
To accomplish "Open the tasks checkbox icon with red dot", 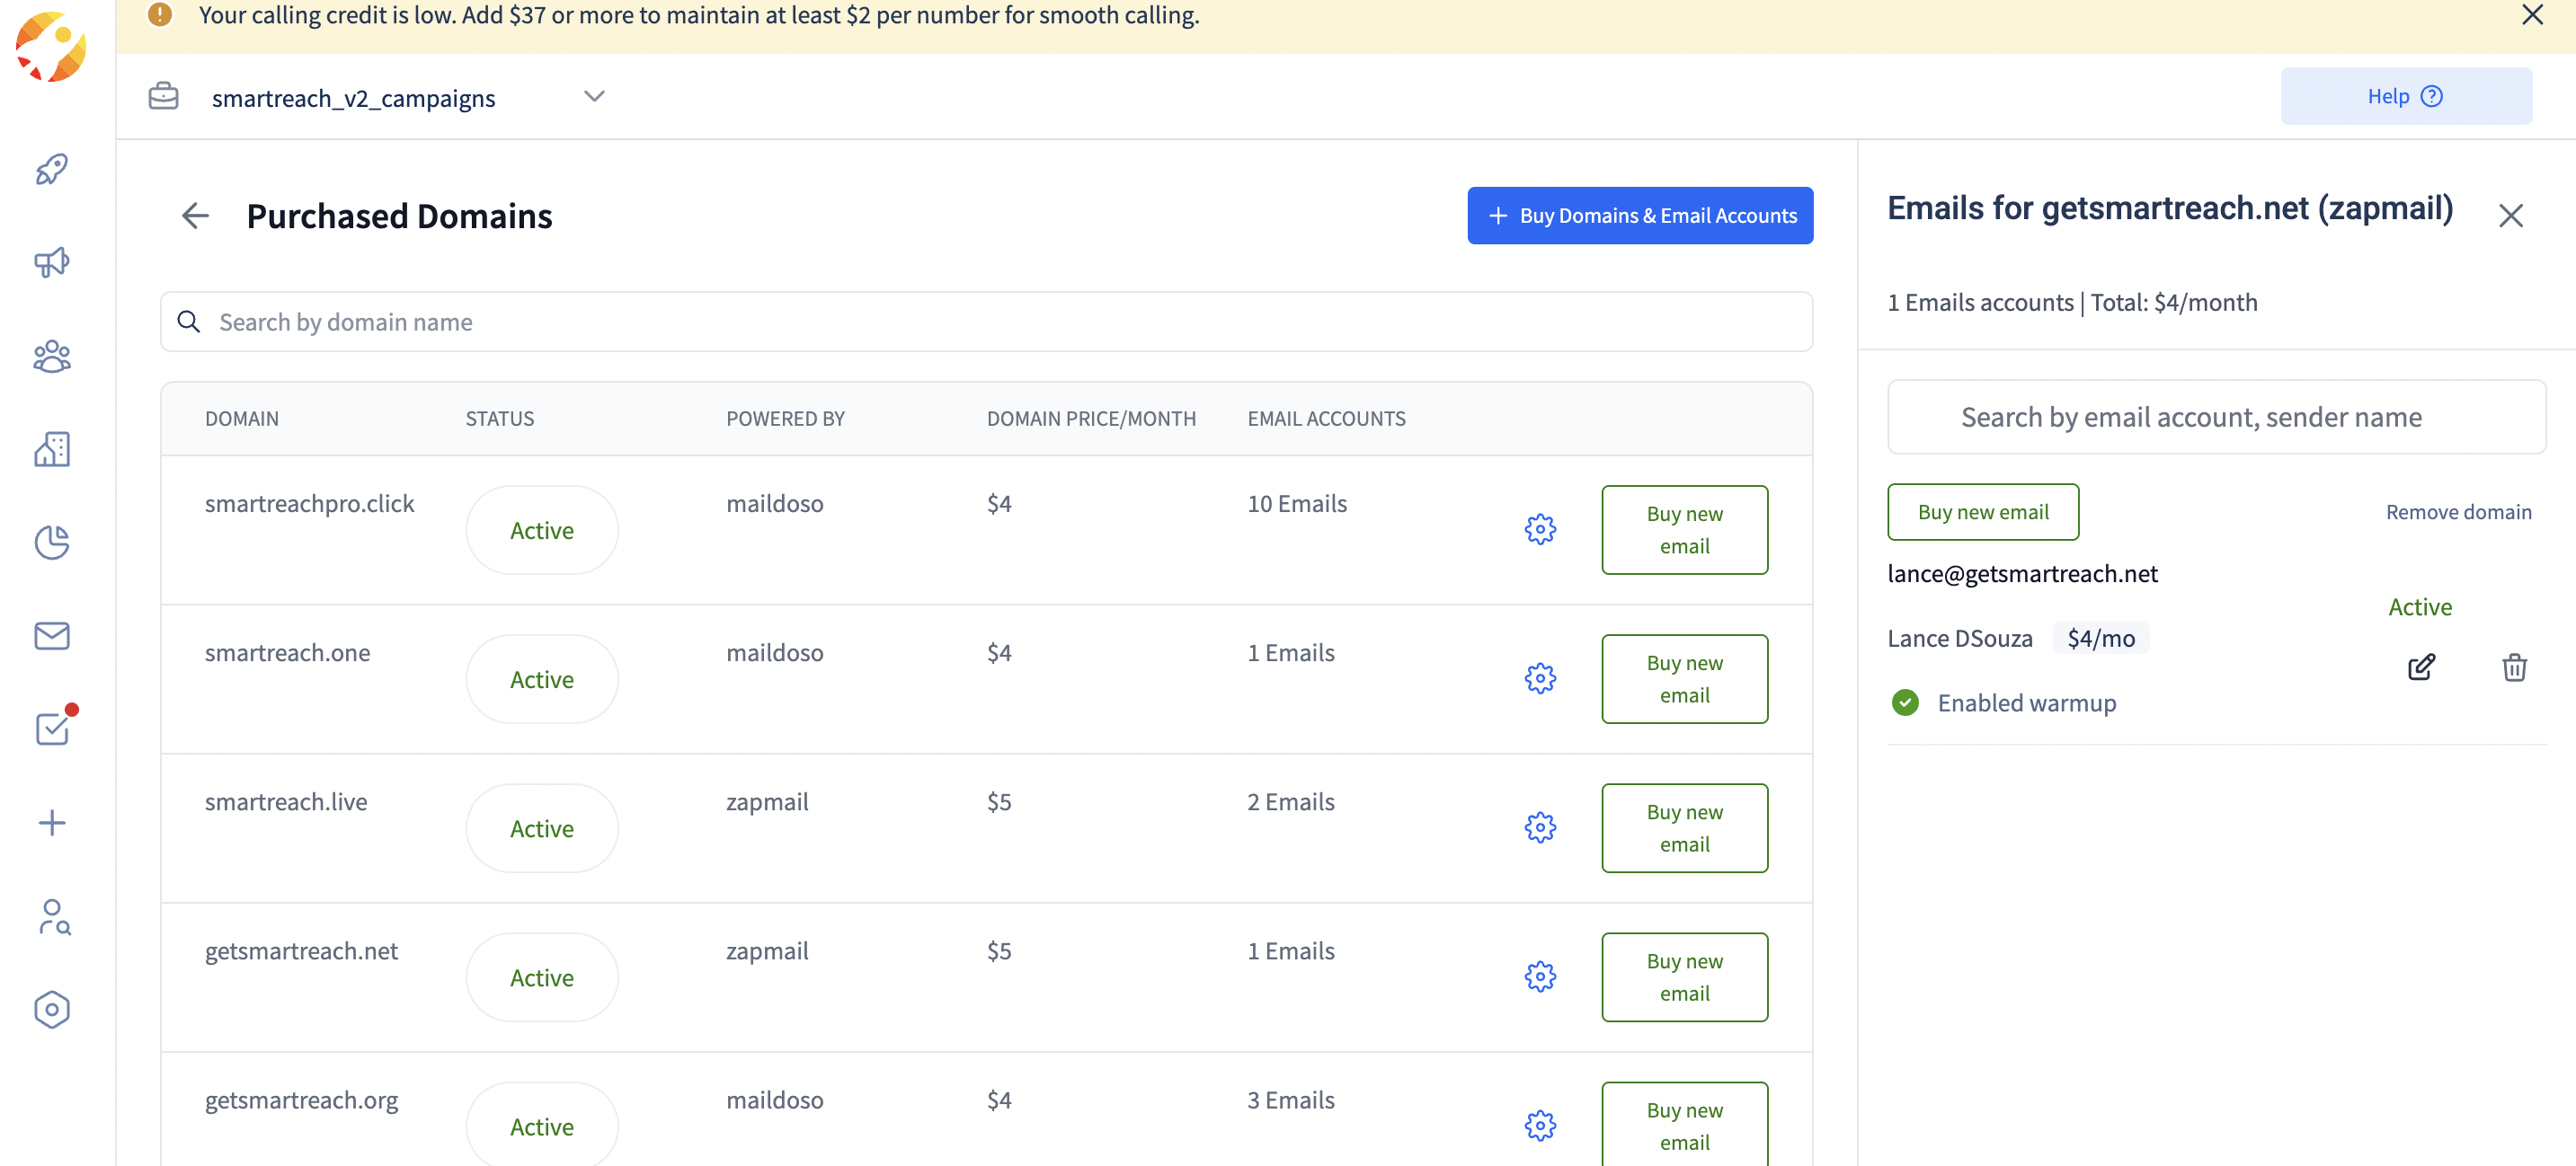I will point(52,729).
